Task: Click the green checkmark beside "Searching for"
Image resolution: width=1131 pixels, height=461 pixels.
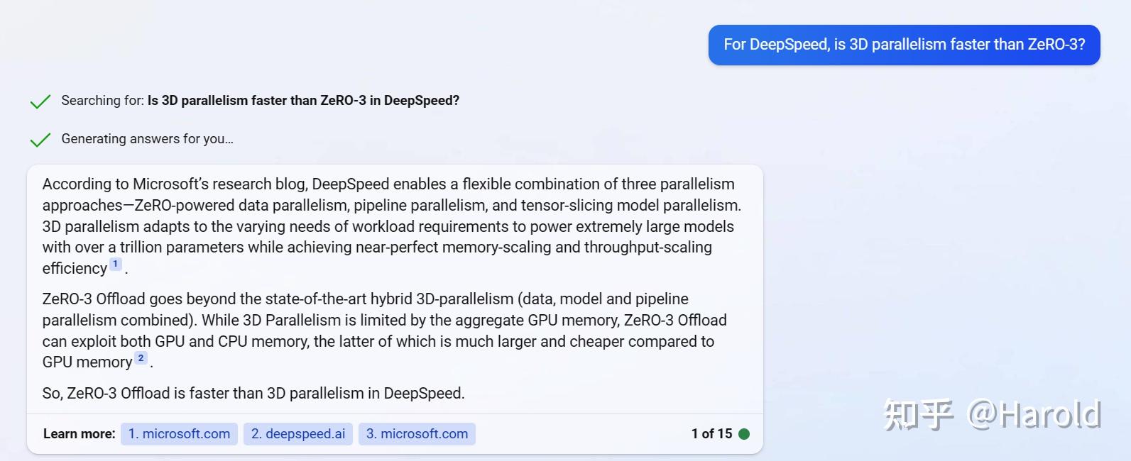Action: click(40, 101)
